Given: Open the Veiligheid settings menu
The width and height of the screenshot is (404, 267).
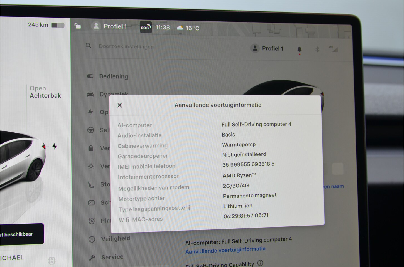Looking at the screenshot, I should click(x=115, y=239).
